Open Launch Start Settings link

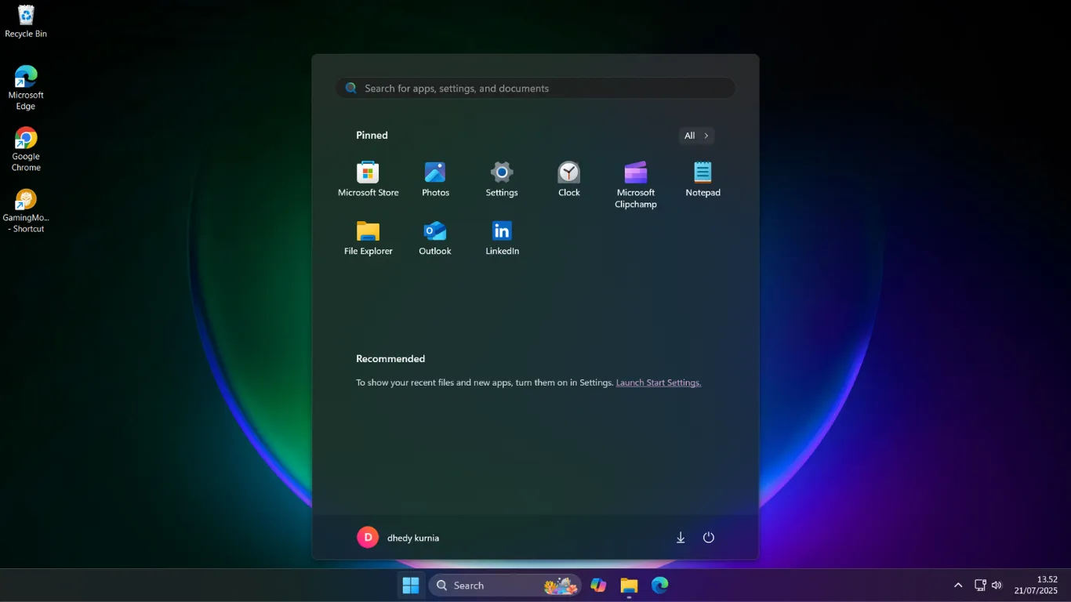659,383
